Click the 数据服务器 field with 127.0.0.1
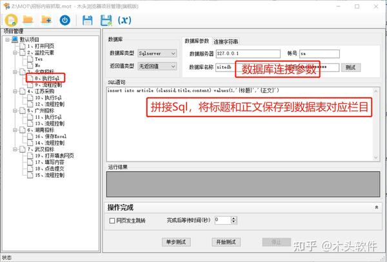Screen dimensions: 387x262 click(248, 53)
